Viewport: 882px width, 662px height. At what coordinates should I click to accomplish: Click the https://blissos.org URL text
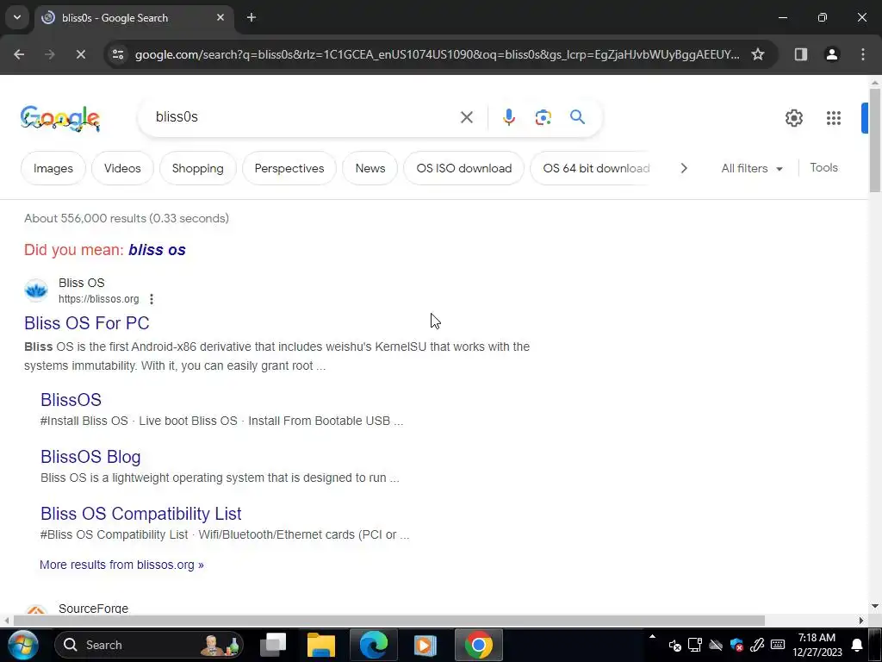(98, 299)
